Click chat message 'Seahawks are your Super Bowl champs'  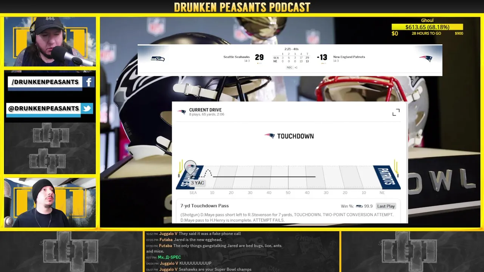click(x=215, y=269)
